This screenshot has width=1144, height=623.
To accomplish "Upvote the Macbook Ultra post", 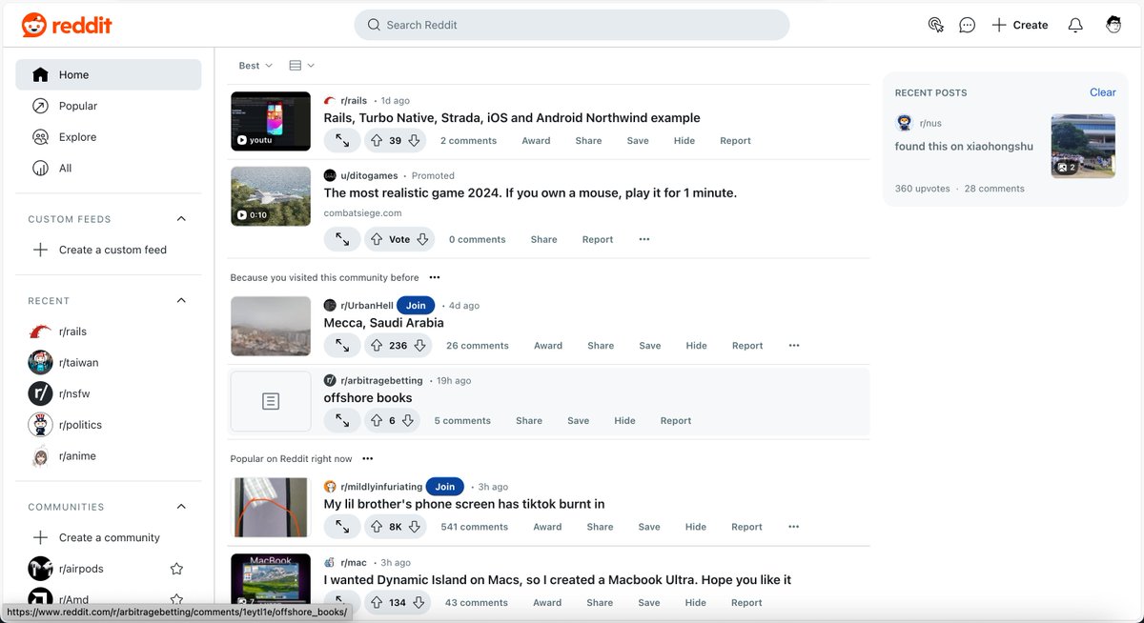I will tap(377, 602).
